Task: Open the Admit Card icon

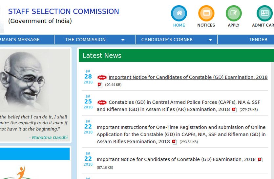Action: coord(264,14)
